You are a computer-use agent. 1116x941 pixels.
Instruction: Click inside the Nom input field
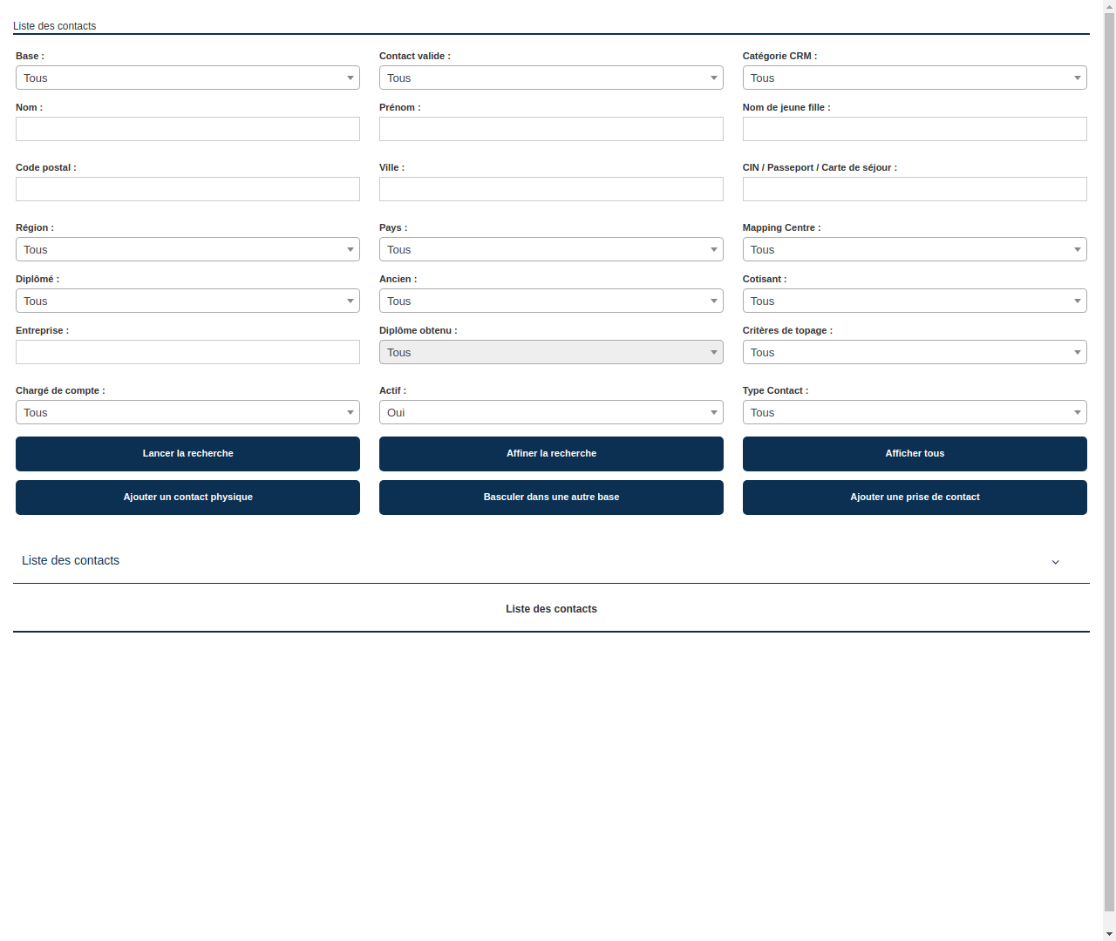(187, 128)
